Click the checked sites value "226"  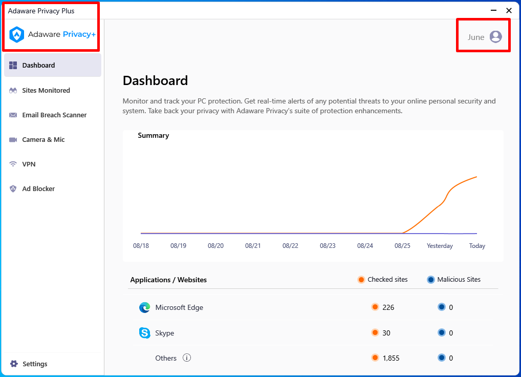point(388,307)
